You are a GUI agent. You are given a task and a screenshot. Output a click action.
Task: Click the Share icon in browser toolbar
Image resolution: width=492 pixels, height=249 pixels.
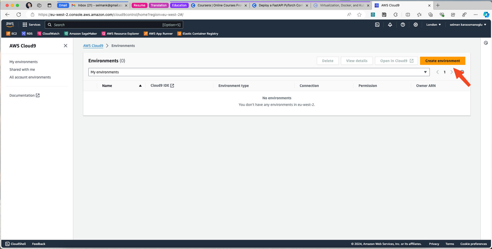pos(453,15)
